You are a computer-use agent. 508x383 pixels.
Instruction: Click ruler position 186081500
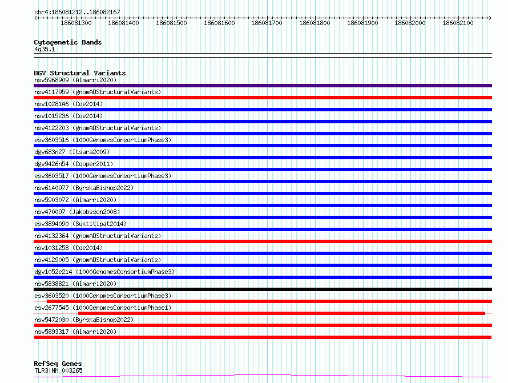171,23
